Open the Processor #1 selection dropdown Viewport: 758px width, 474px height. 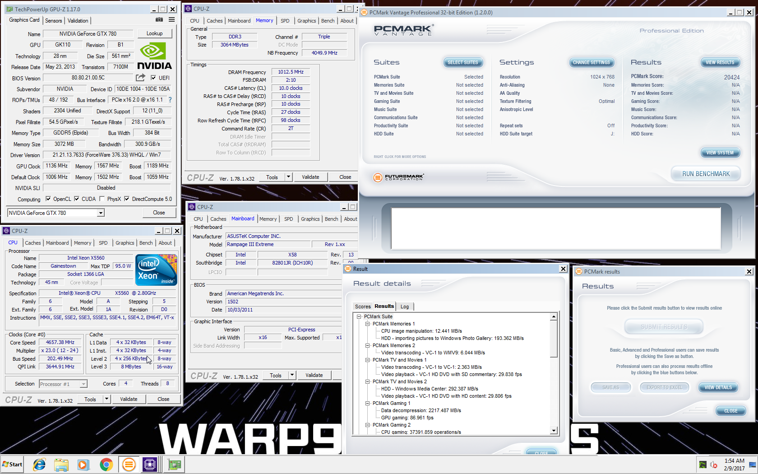click(x=63, y=384)
